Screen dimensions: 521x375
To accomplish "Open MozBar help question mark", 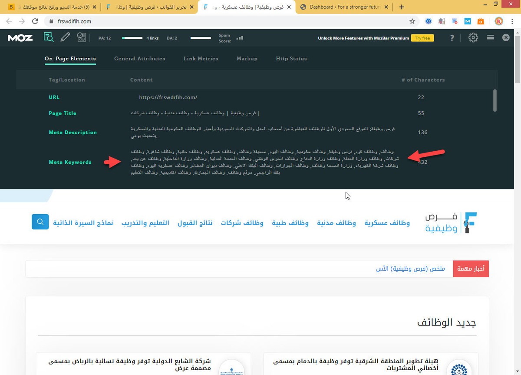I will [452, 38].
